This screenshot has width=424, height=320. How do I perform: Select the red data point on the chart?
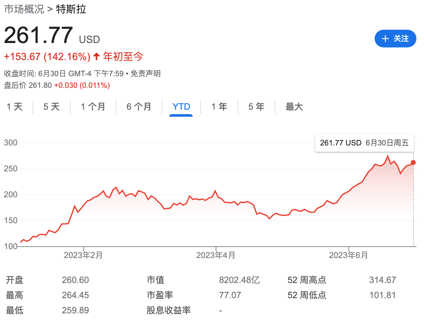pos(413,163)
